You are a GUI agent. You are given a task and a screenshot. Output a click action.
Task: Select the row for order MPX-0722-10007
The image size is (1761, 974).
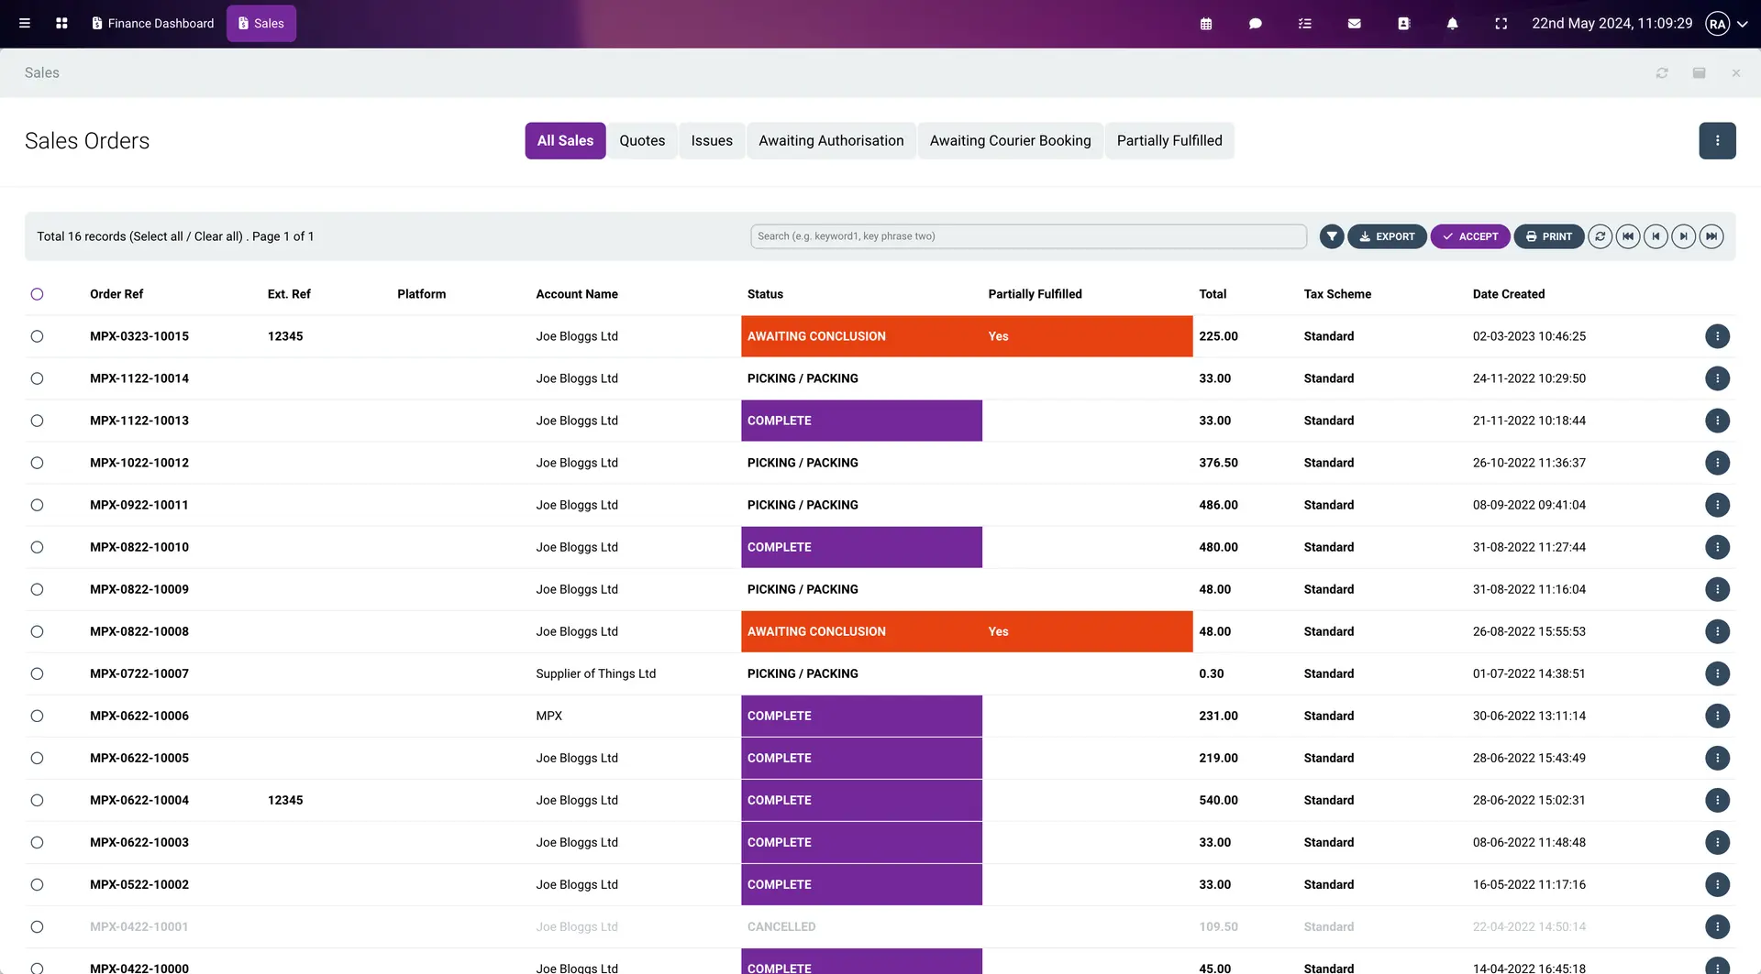(x=37, y=673)
